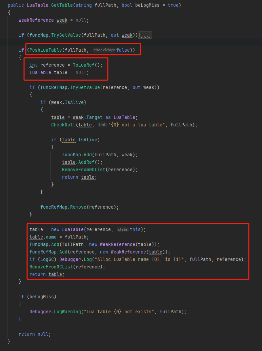This screenshot has height=351, width=262.
Task: Click the 'Lua table {0} not exists' string
Action: click(120, 312)
